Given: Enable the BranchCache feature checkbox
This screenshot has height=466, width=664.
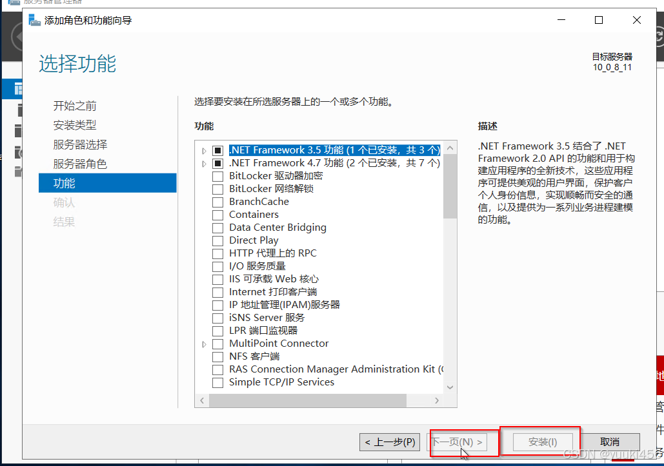Looking at the screenshot, I should (217, 202).
